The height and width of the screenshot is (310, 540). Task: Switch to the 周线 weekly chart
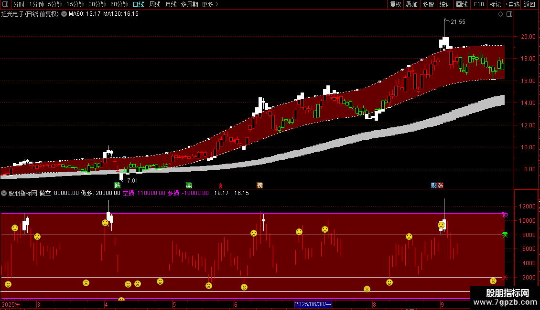click(155, 4)
